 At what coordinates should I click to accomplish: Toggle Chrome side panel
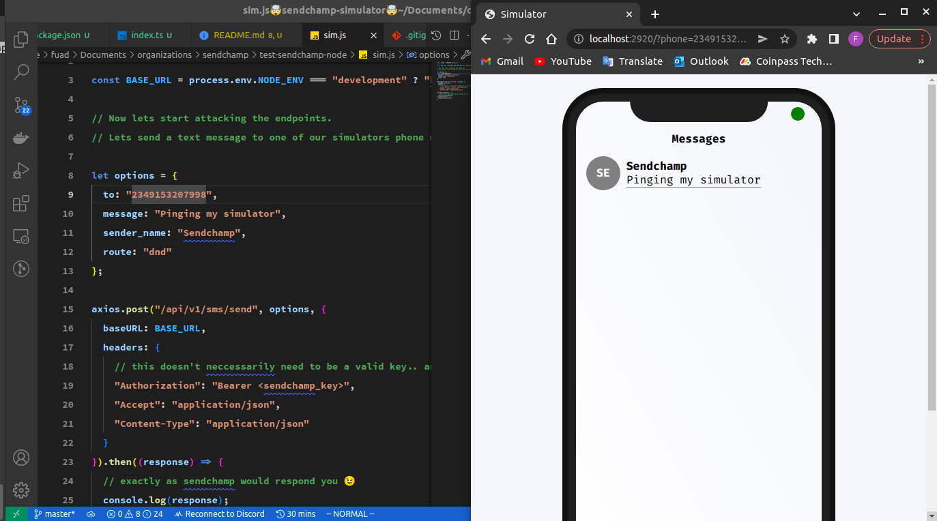833,39
